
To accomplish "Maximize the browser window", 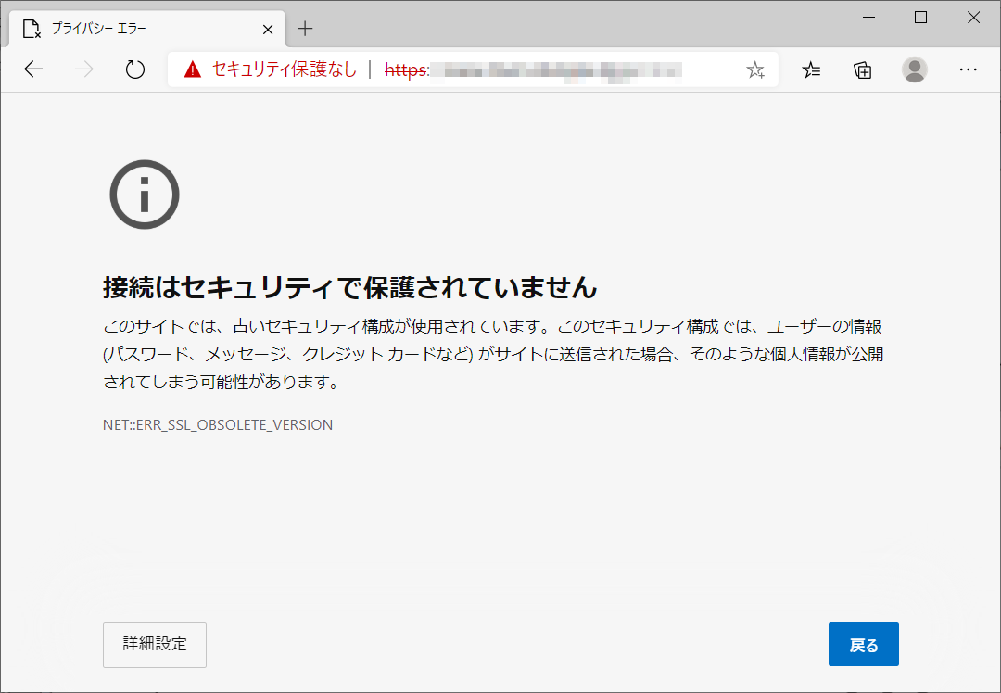I will tap(920, 17).
